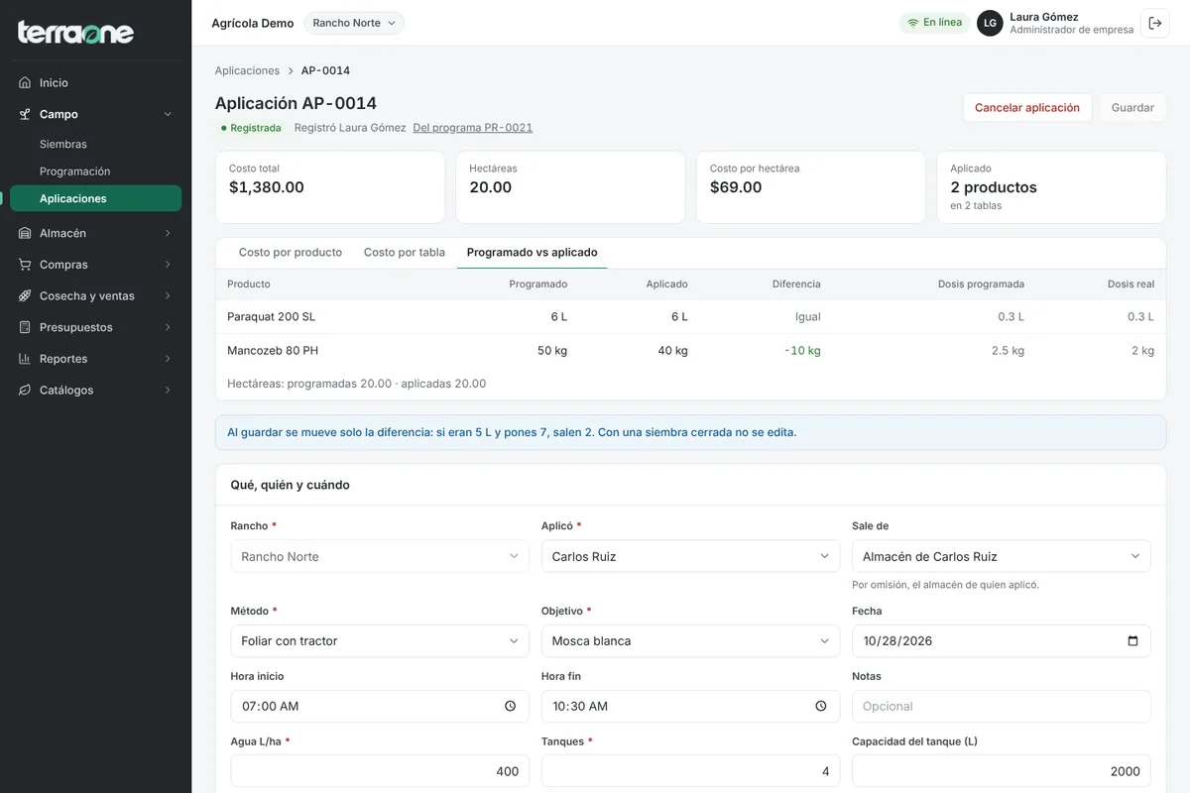Click the Agua L/ha field

380,771
